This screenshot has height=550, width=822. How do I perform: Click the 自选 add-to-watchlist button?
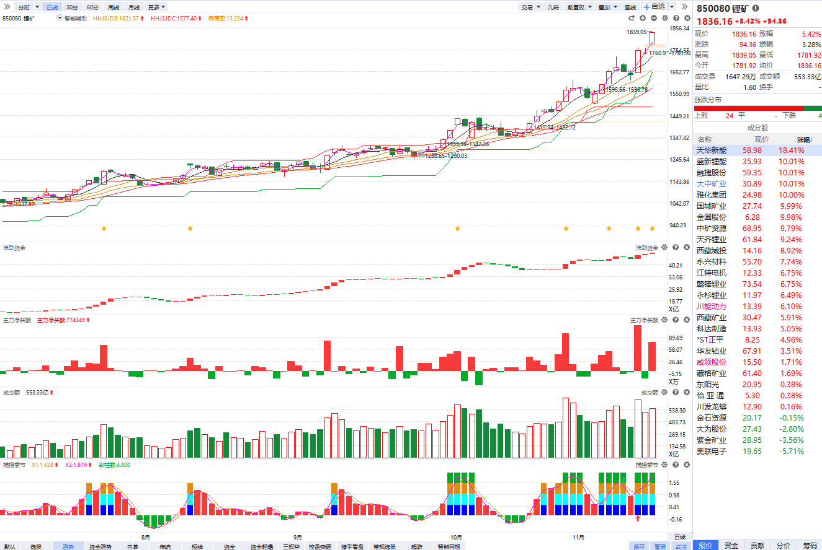click(654, 7)
